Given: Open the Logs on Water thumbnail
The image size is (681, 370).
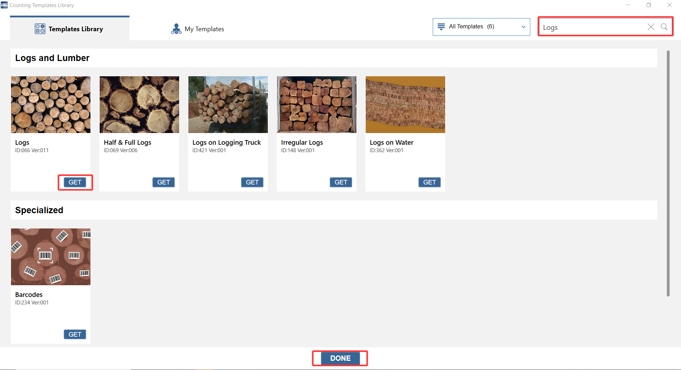Looking at the screenshot, I should point(405,105).
